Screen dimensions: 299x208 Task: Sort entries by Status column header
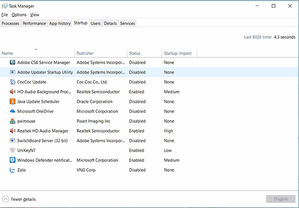tap(135, 53)
